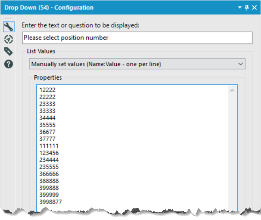Click the value 399999 in the list
The height and width of the screenshot is (220, 261).
coord(49,195)
